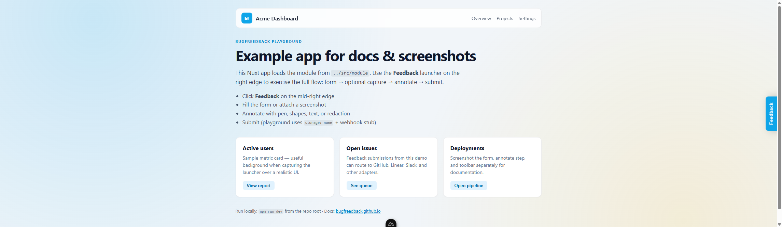Click 'Fill the form or attach a screenshot'

(284, 105)
